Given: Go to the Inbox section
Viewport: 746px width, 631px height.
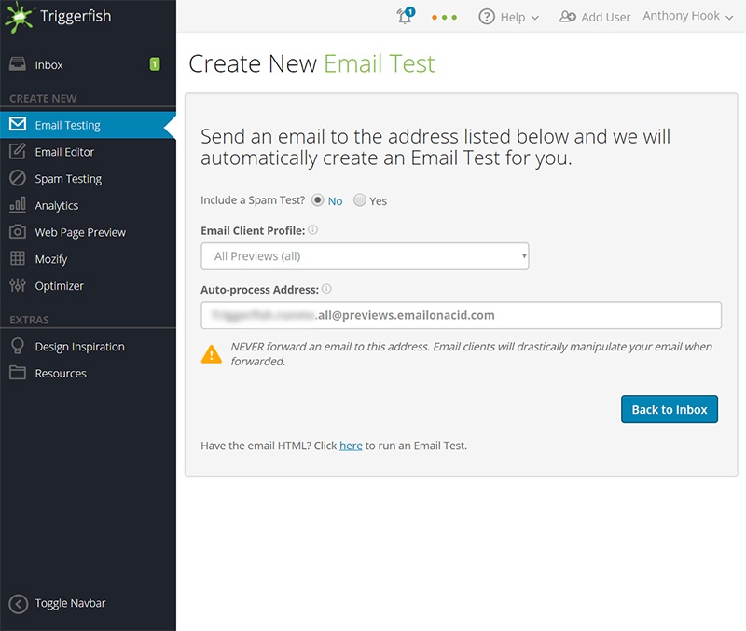Looking at the screenshot, I should (48, 64).
